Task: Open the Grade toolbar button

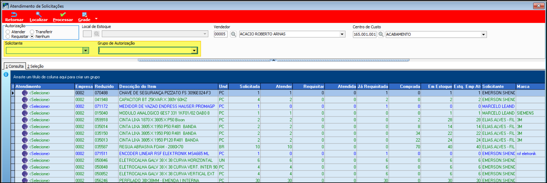Action: 84,17
